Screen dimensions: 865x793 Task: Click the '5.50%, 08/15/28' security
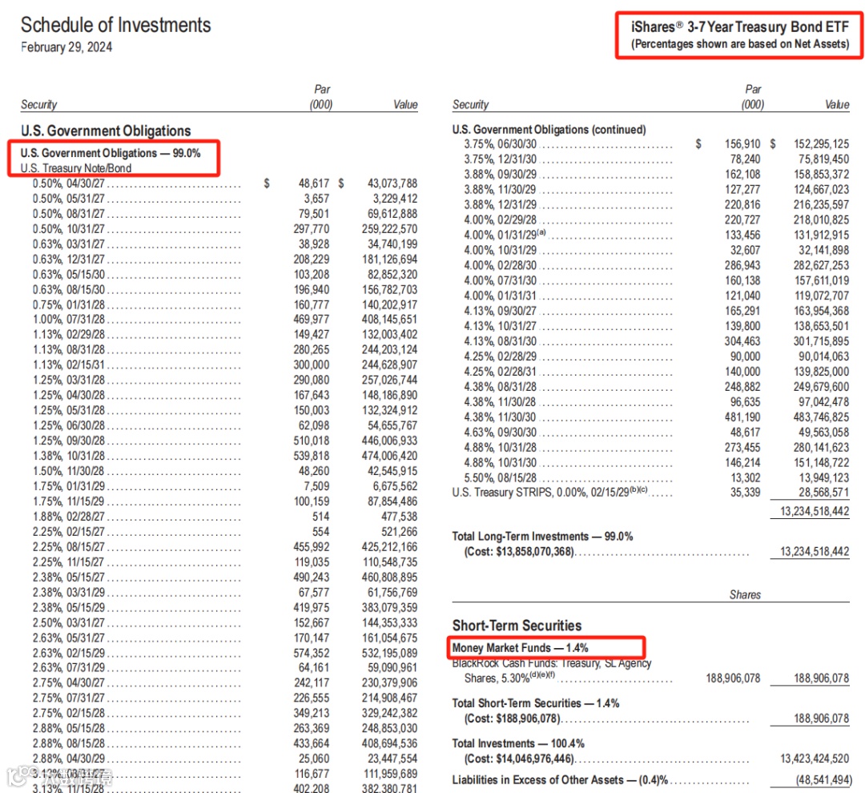(501, 478)
